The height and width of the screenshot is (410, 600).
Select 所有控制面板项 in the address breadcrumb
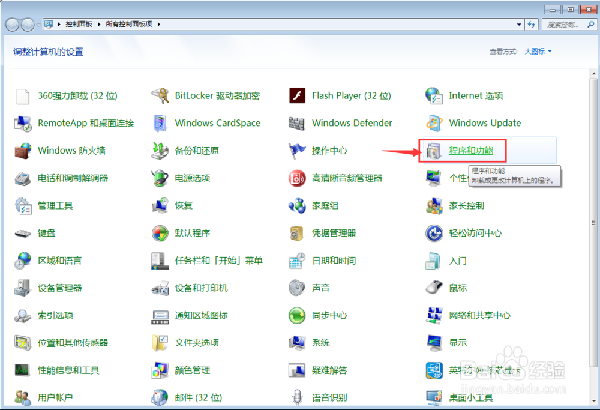click(x=128, y=24)
